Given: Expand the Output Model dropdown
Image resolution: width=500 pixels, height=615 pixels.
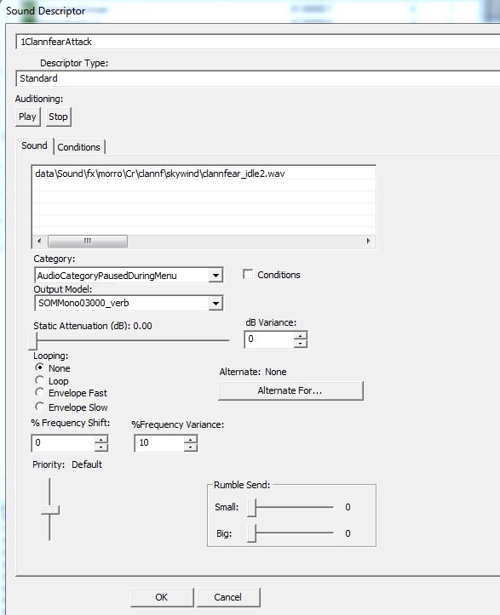Looking at the screenshot, I should click(216, 303).
